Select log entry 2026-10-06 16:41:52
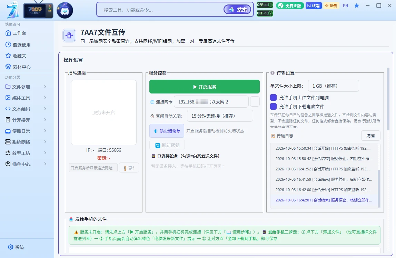Viewport: 396px width, 258px height. [x=323, y=169]
